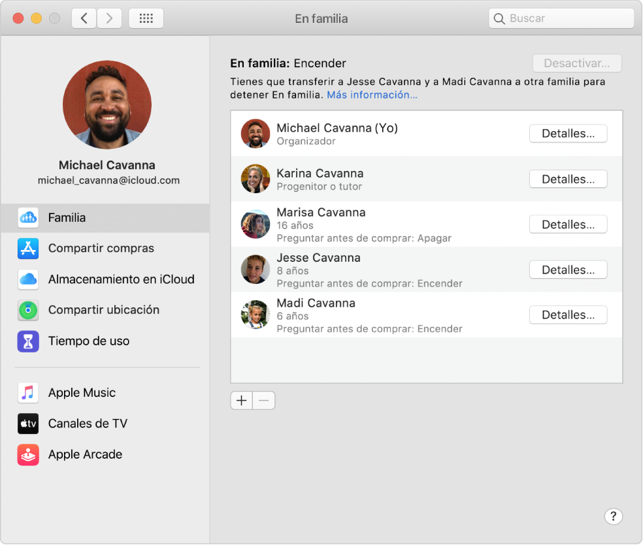Click the Compartir ubicación icon

click(x=28, y=310)
